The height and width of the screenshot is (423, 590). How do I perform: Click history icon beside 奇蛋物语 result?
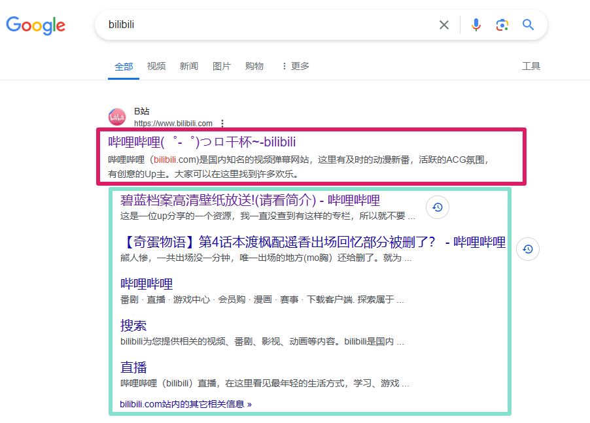tap(528, 249)
